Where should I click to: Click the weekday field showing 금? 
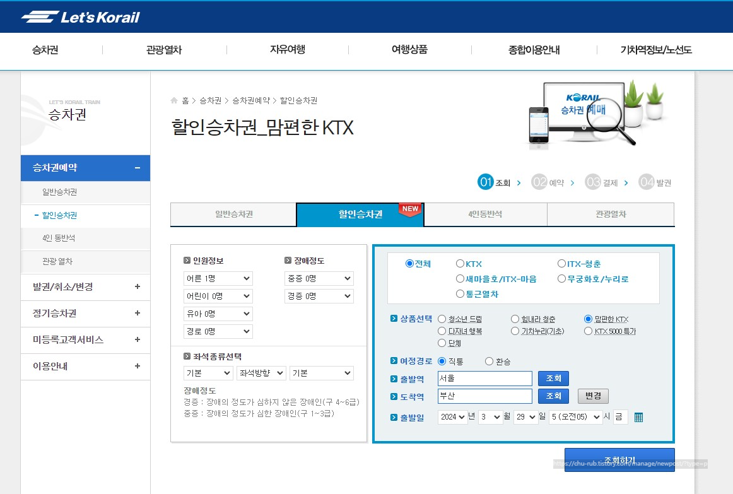tap(620, 417)
